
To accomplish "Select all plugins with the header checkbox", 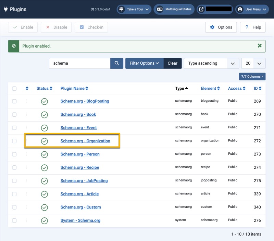I will point(14,88).
